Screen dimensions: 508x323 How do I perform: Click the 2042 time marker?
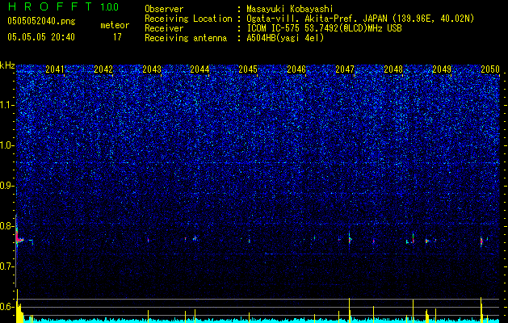(x=103, y=69)
